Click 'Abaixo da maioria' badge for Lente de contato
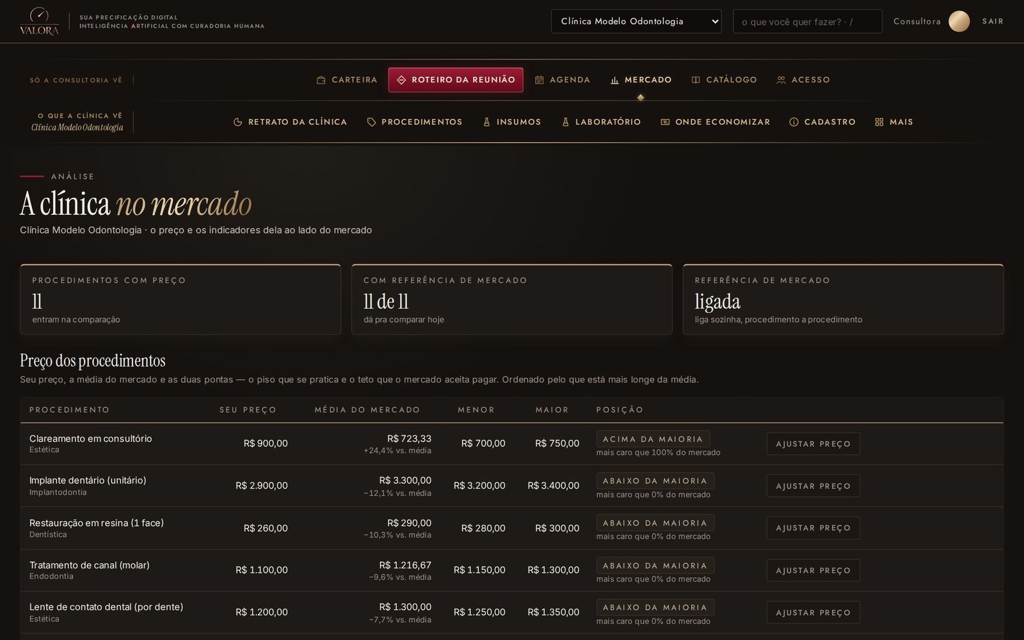This screenshot has width=1024, height=640. pos(655,607)
